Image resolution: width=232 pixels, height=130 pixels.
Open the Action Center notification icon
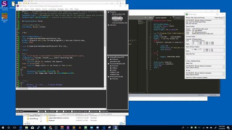pyautogui.click(x=228, y=127)
